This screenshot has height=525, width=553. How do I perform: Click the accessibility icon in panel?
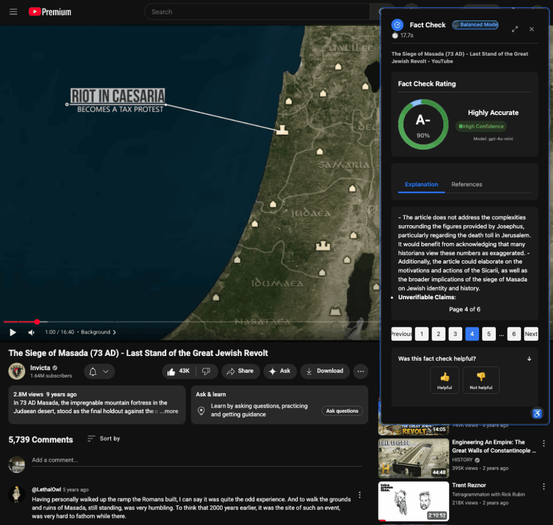tap(537, 414)
